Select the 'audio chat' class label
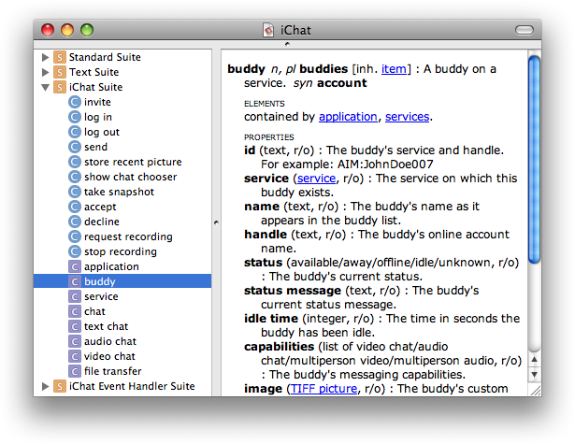575x444 pixels. coord(110,341)
